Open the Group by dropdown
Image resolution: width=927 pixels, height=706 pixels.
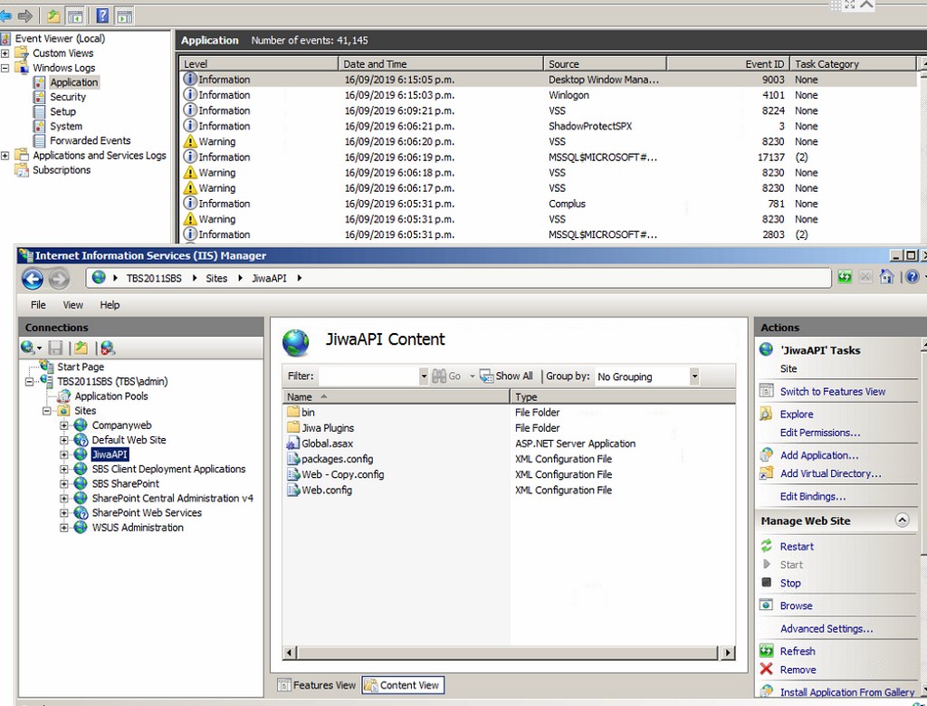(694, 377)
